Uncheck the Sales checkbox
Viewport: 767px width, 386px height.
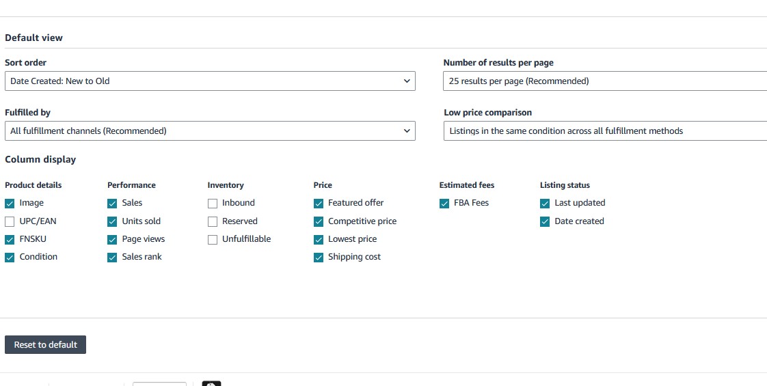112,204
